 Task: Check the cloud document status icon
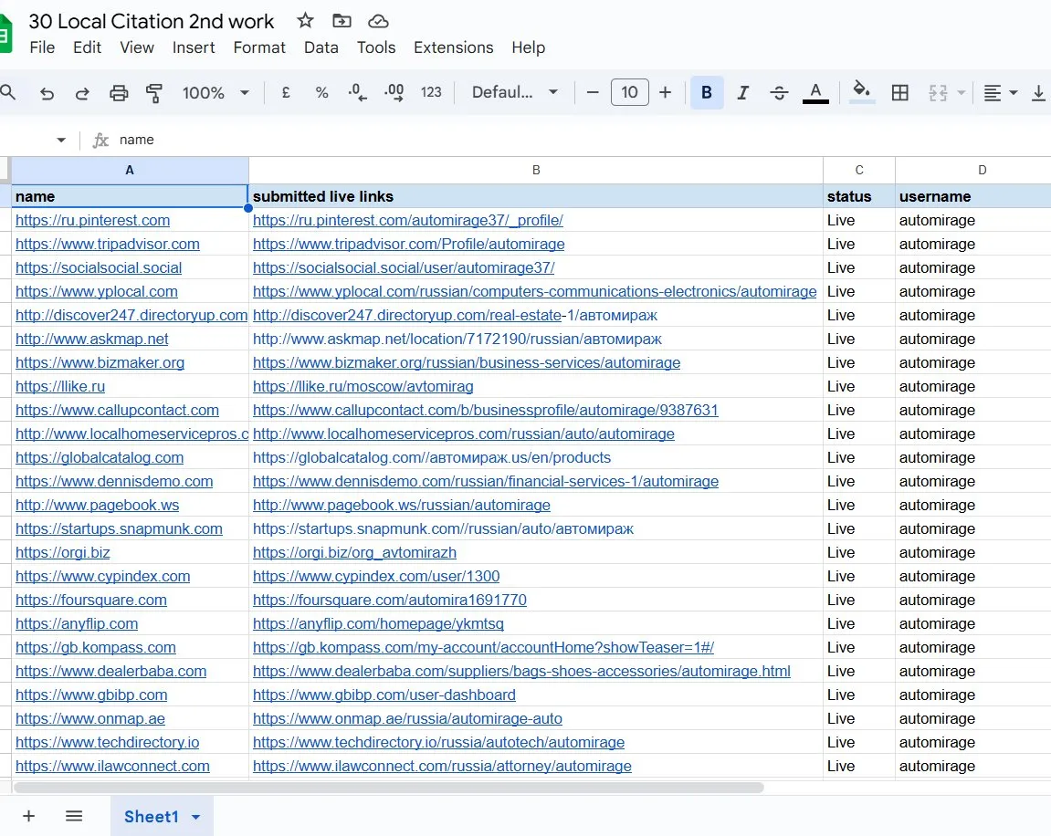coord(379,21)
